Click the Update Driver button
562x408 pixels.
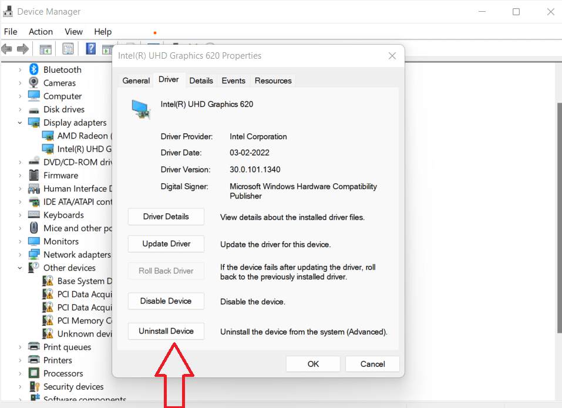click(x=166, y=244)
